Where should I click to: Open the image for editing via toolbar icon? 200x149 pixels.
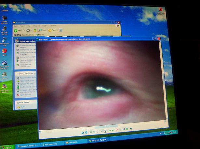click(127, 129)
